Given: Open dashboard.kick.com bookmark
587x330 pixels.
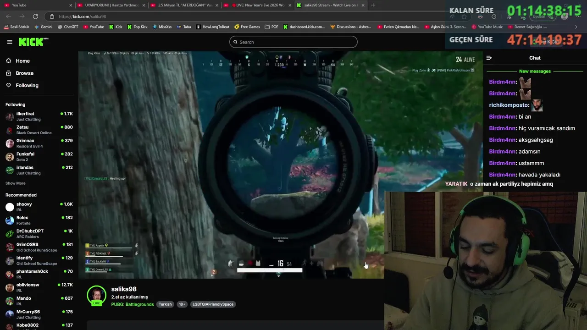Looking at the screenshot, I should 304,27.
